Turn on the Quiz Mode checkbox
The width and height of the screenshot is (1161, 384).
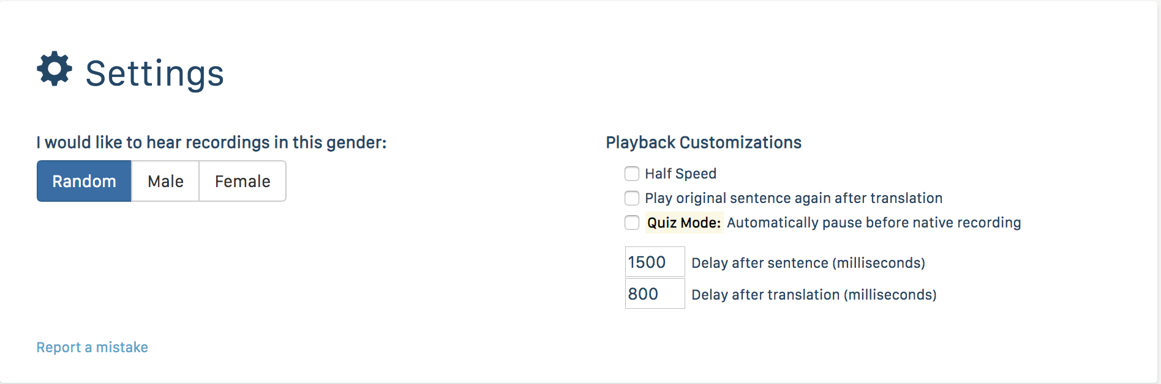pyautogui.click(x=632, y=223)
